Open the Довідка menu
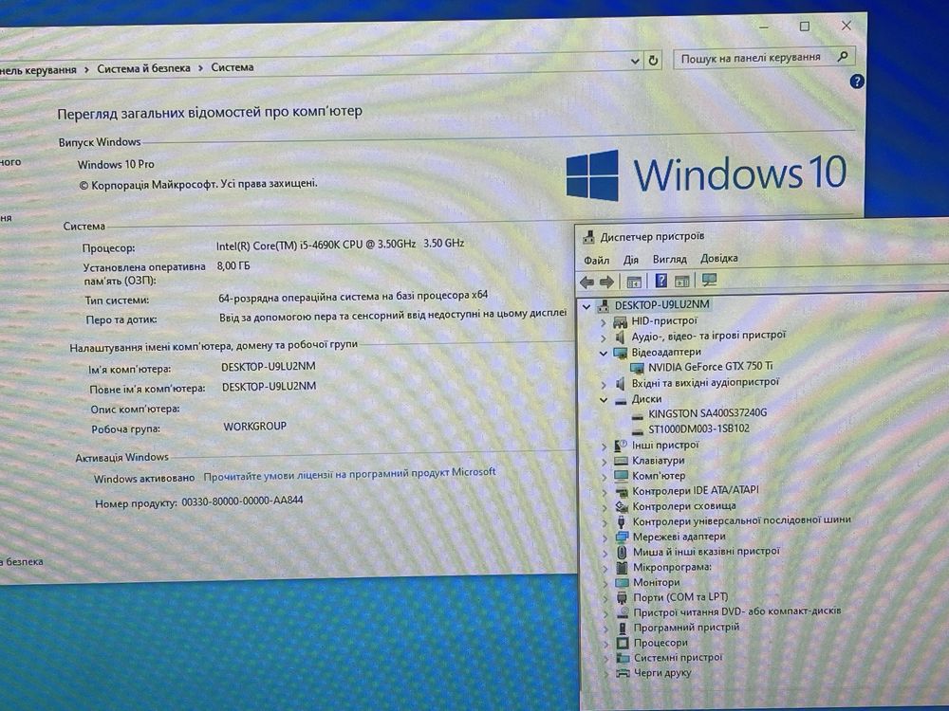The image size is (949, 711). point(719,258)
